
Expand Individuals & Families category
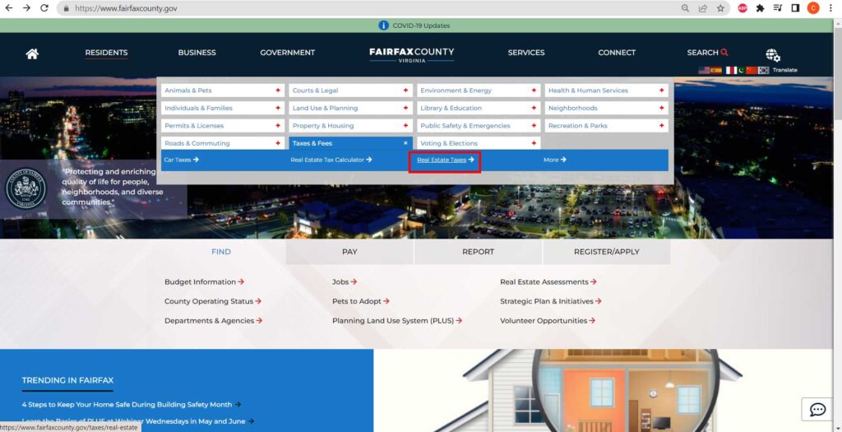pos(223,108)
